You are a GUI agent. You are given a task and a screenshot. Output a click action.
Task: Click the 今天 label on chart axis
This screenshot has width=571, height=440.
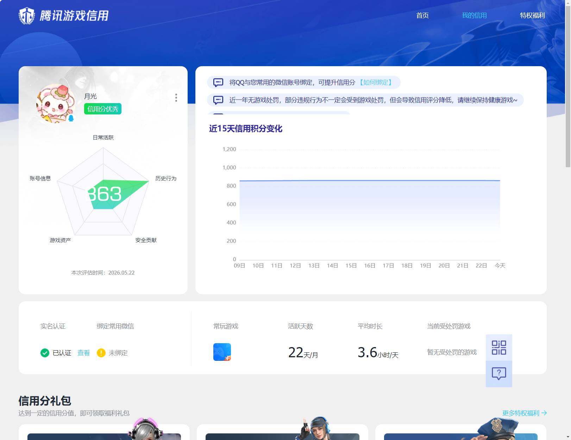click(x=500, y=265)
